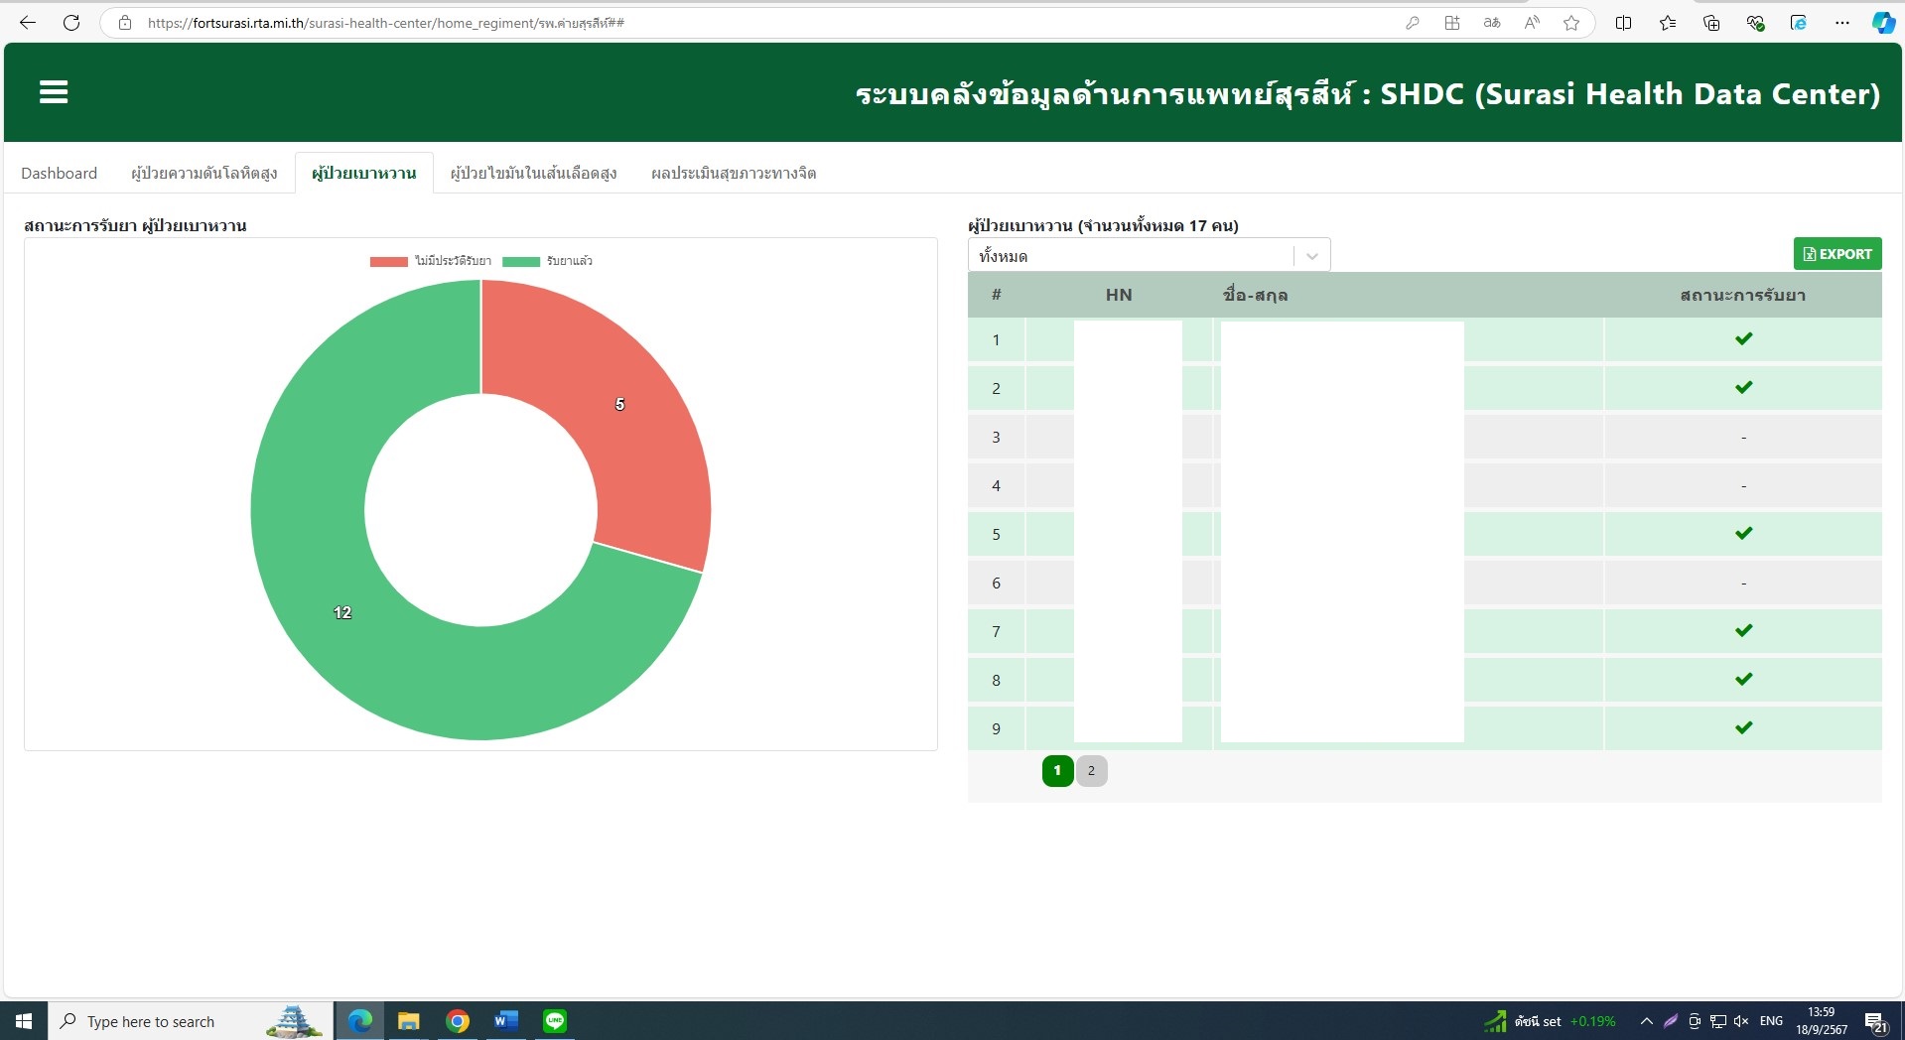Click the browser refresh icon
Screen dimensions: 1905x1040
[71, 23]
